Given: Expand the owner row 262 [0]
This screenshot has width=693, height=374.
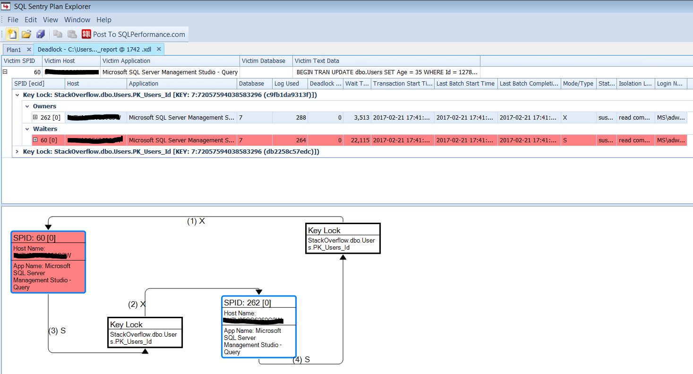Looking at the screenshot, I should (x=35, y=117).
